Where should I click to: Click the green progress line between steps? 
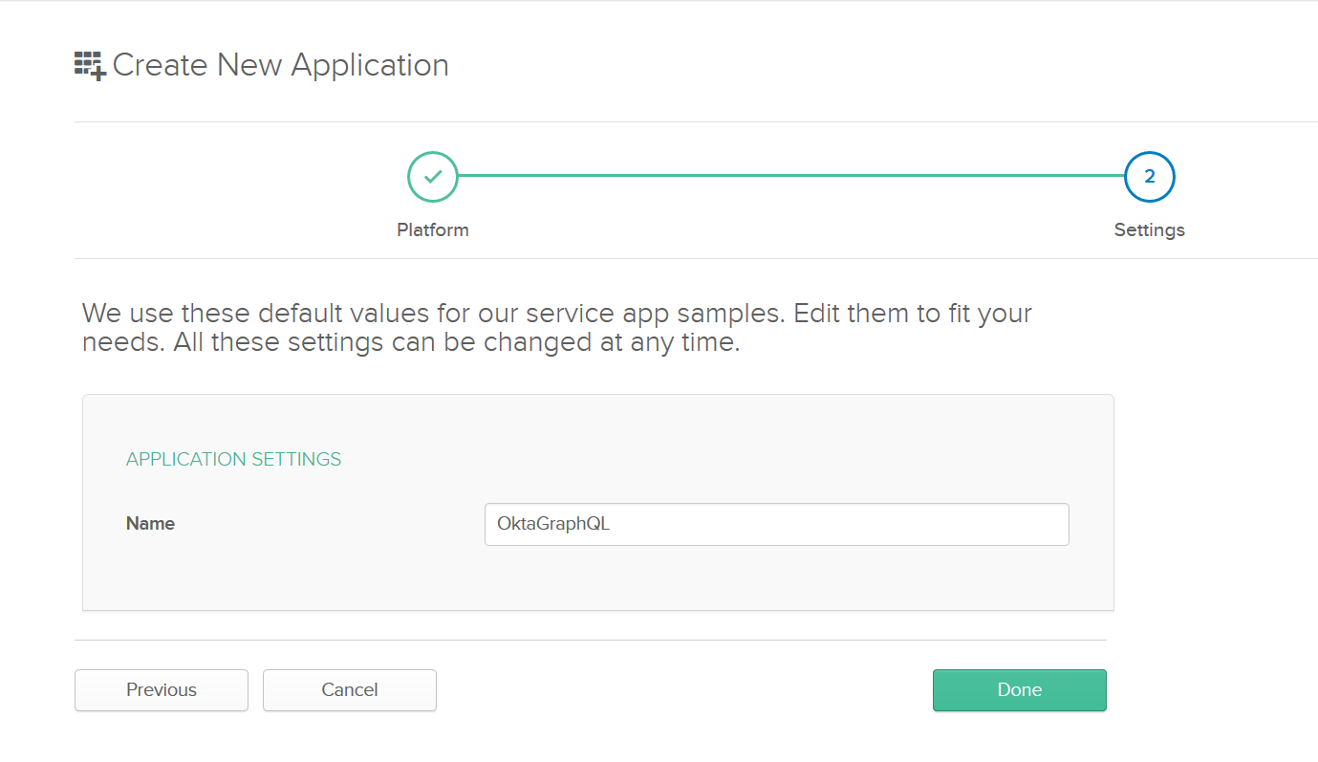790,176
